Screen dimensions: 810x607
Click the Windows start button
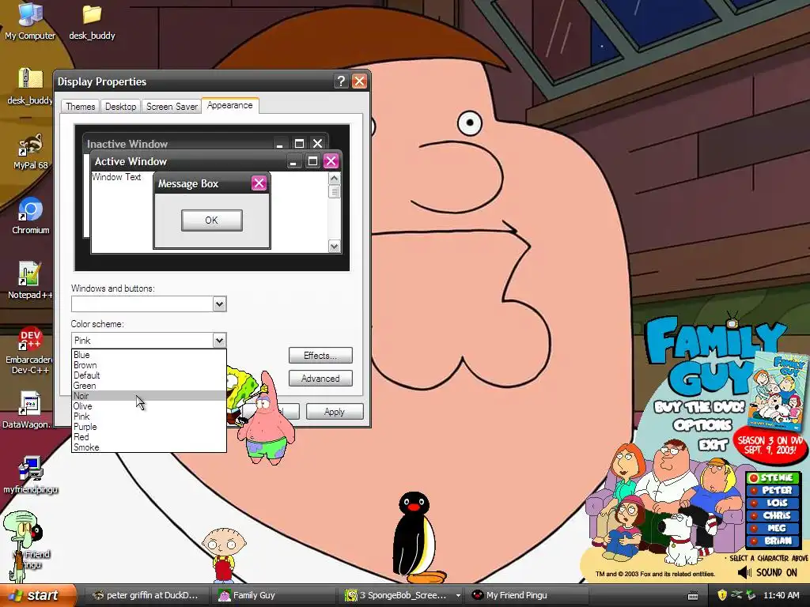click(x=37, y=595)
